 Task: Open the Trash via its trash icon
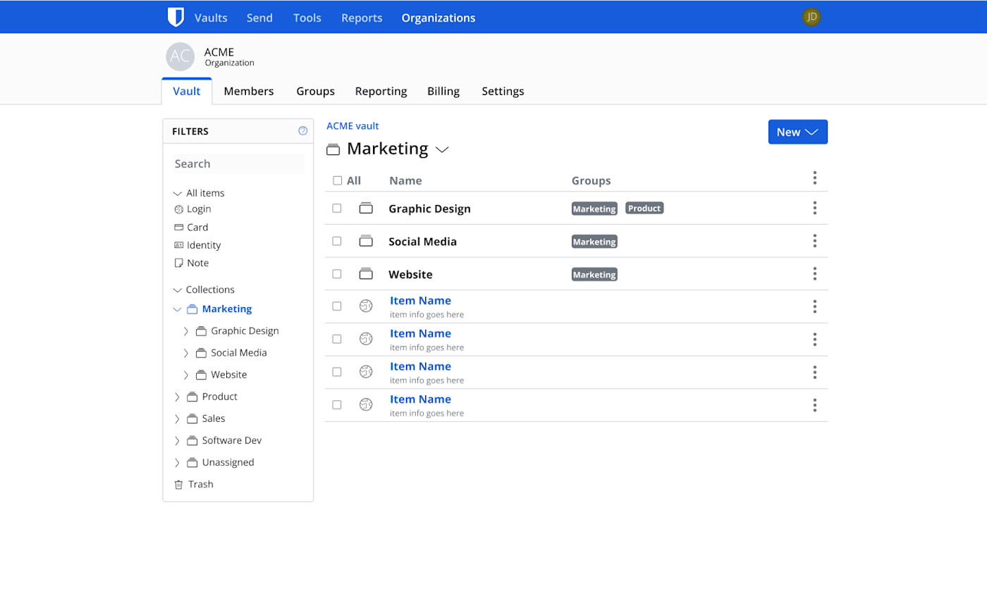coord(178,484)
